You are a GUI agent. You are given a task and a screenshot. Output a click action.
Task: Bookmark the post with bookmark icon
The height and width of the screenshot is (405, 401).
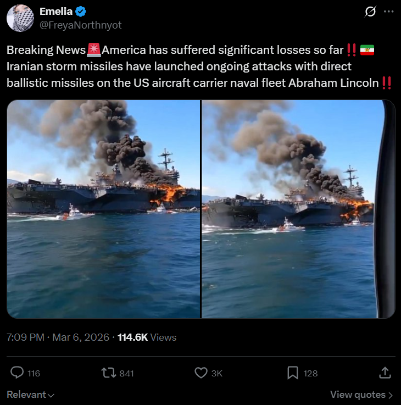(293, 373)
